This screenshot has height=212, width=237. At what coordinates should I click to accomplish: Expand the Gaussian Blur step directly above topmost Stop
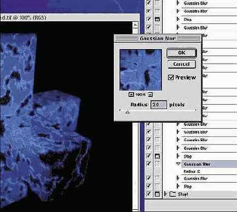[178, 11]
